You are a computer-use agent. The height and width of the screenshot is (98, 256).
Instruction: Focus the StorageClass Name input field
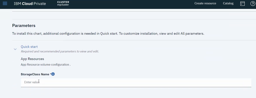(x=136, y=83)
